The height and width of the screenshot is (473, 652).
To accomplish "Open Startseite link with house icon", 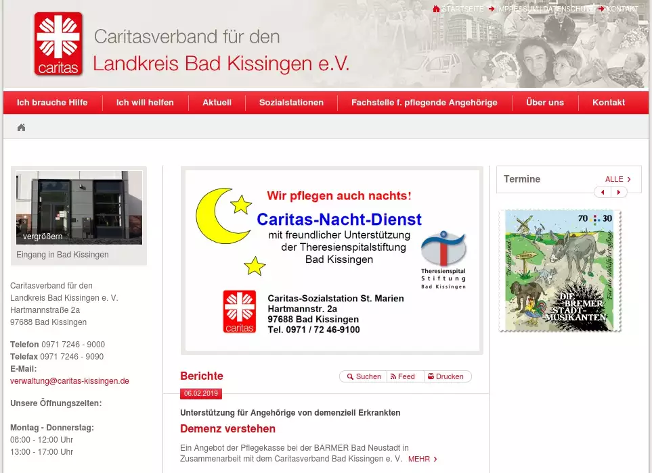I will click(x=459, y=9).
